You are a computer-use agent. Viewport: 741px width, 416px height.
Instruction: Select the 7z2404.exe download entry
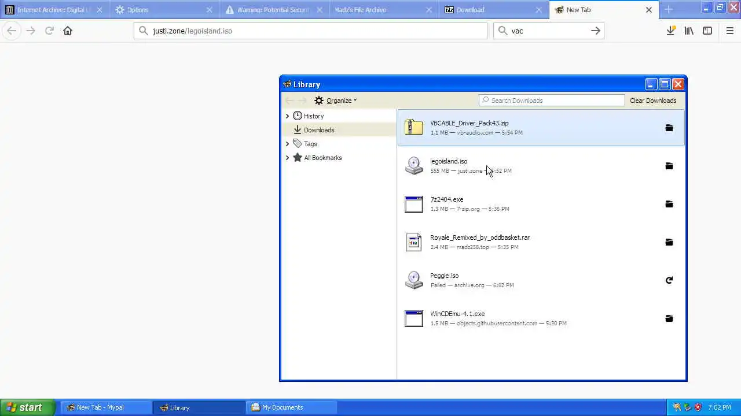(x=541, y=204)
